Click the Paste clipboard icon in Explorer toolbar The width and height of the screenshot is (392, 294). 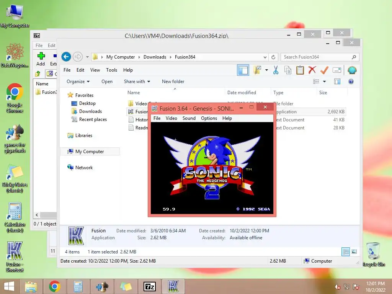tap(300, 70)
